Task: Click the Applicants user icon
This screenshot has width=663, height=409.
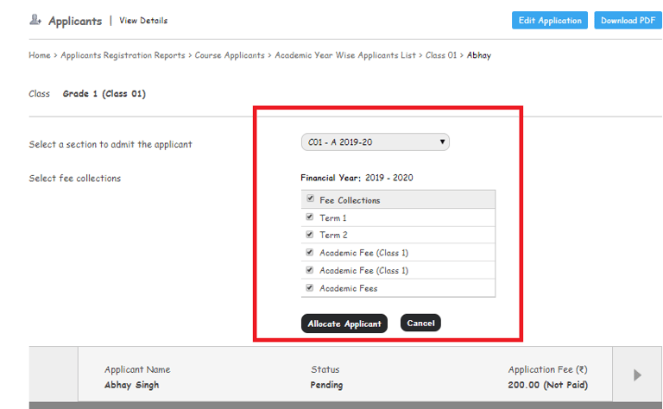Action: 35,20
